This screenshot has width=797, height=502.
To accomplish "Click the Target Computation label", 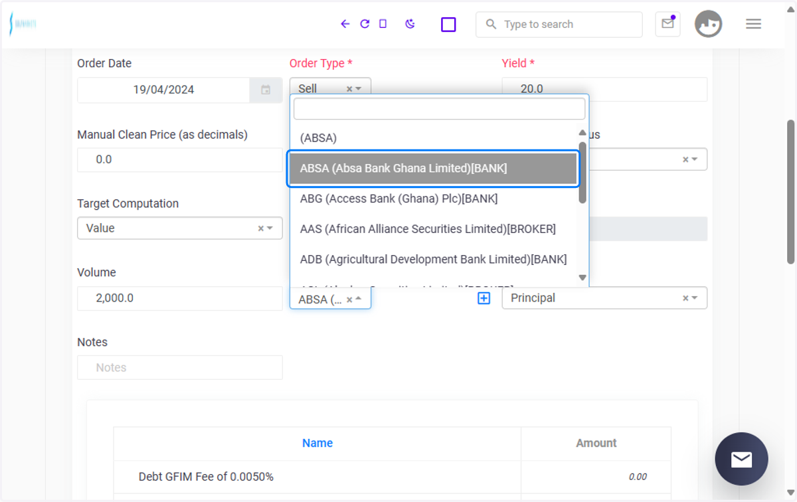I will coord(128,203).
